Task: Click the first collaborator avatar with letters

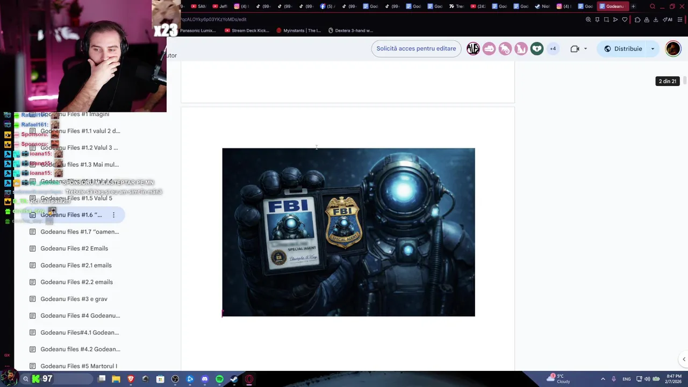Action: pyautogui.click(x=473, y=48)
